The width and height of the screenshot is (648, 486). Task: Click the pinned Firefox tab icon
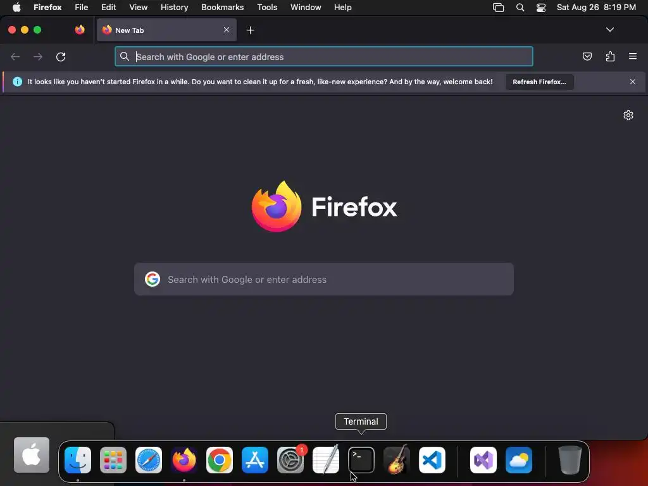80,30
